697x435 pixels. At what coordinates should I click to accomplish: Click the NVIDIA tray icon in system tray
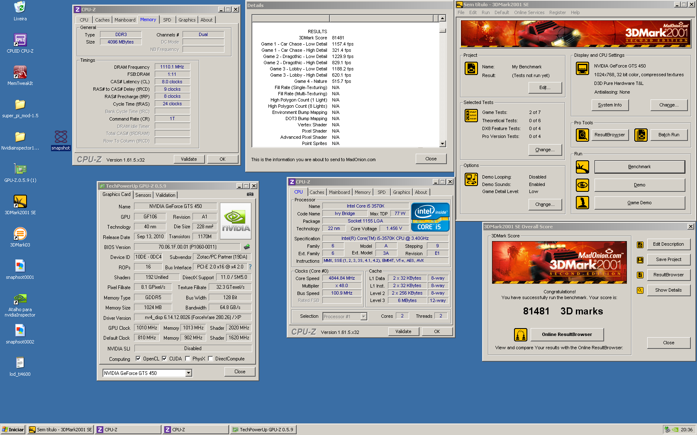pyautogui.click(x=675, y=430)
